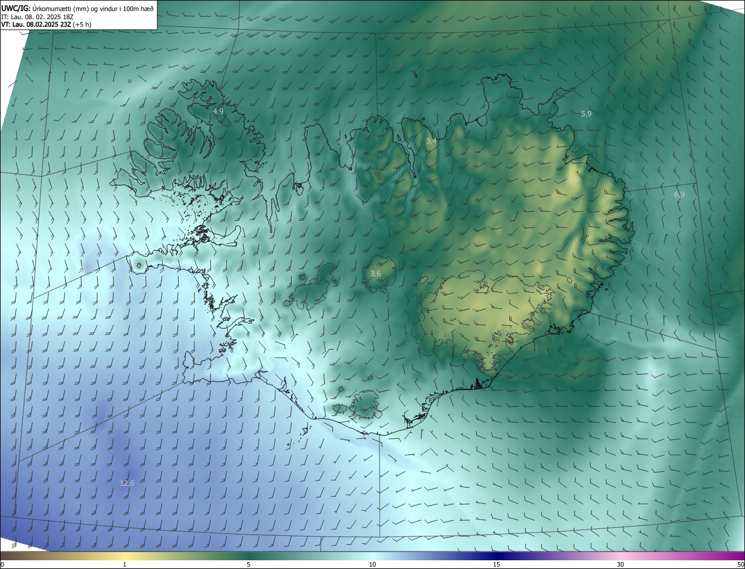
Task: Select the 12.6 value label over the ocean
Action: (x=127, y=483)
